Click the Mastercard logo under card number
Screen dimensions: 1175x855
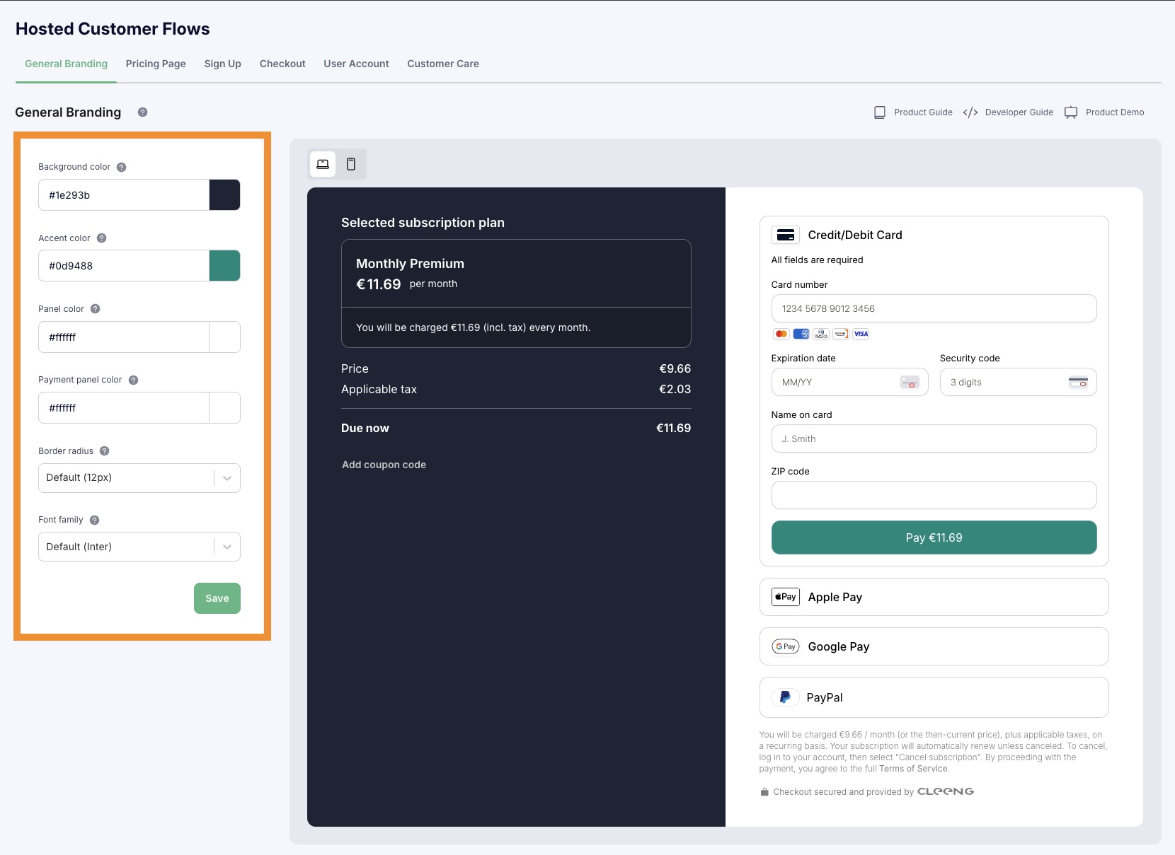(781, 334)
